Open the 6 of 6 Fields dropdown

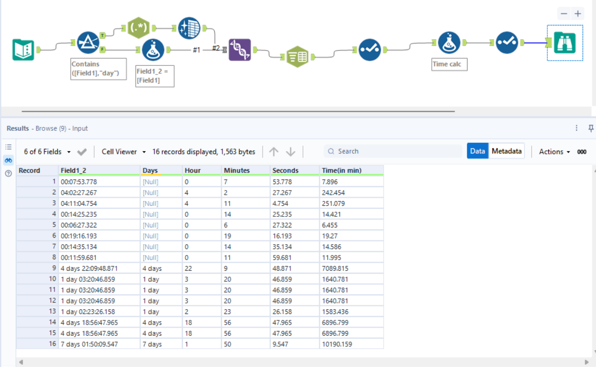point(46,151)
